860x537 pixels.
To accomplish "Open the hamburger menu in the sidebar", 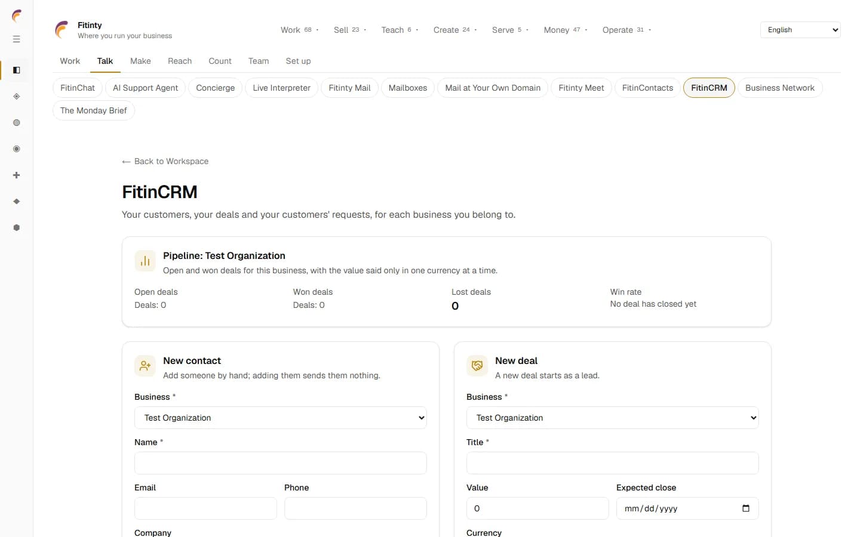I will pos(17,39).
